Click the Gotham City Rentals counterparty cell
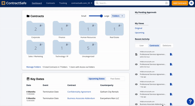Image resolution: width=195 pixels, height=106 pixels. coord(109,92)
